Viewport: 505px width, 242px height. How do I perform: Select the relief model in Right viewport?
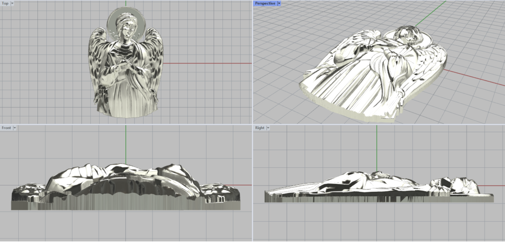(375, 189)
